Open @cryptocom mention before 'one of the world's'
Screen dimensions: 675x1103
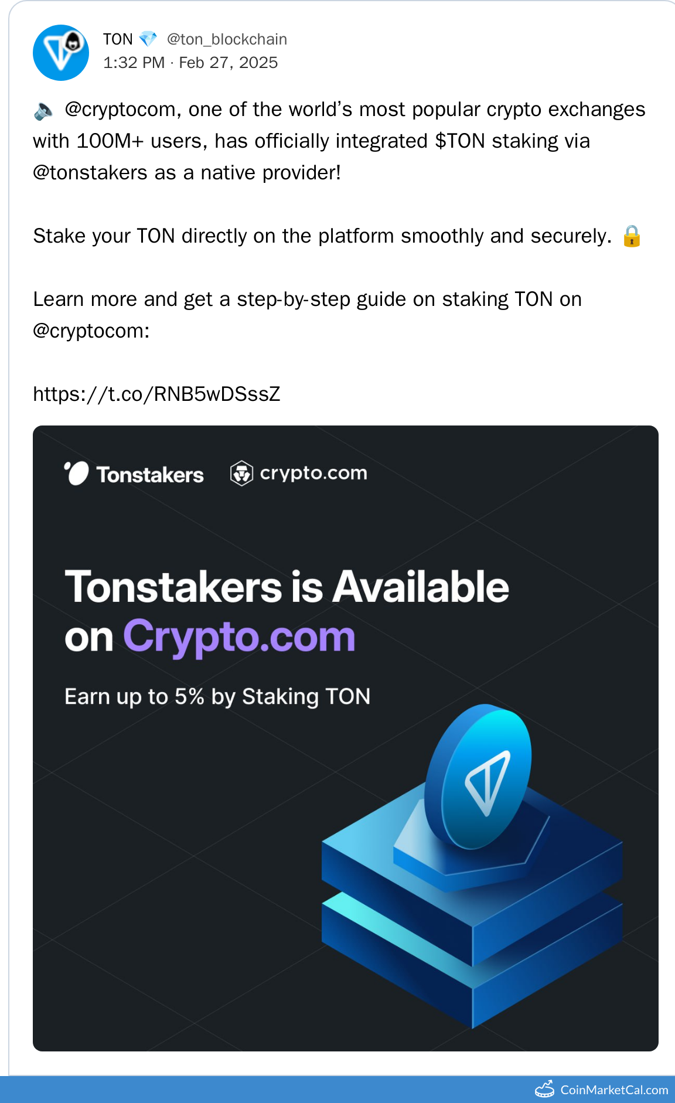point(120,110)
